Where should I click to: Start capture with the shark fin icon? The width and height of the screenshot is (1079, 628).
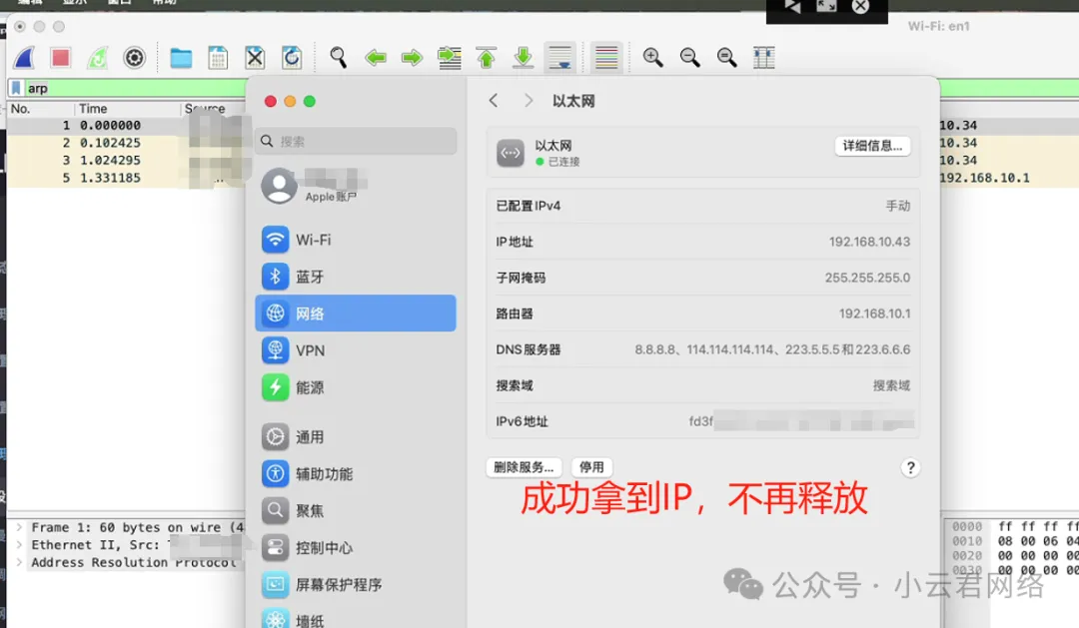coord(24,58)
